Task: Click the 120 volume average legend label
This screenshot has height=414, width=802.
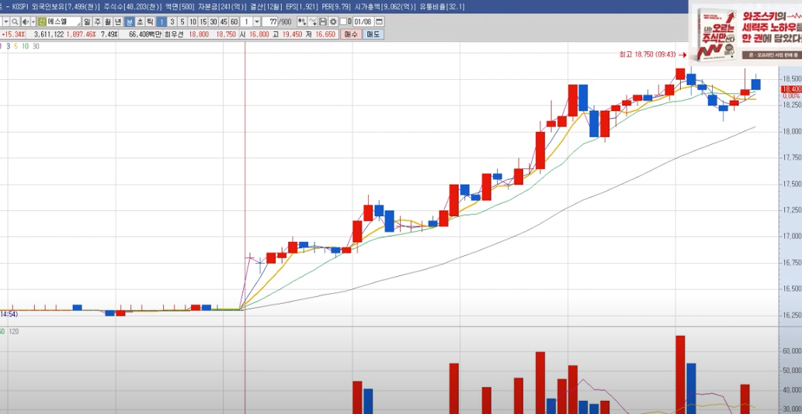Action: click(14, 332)
